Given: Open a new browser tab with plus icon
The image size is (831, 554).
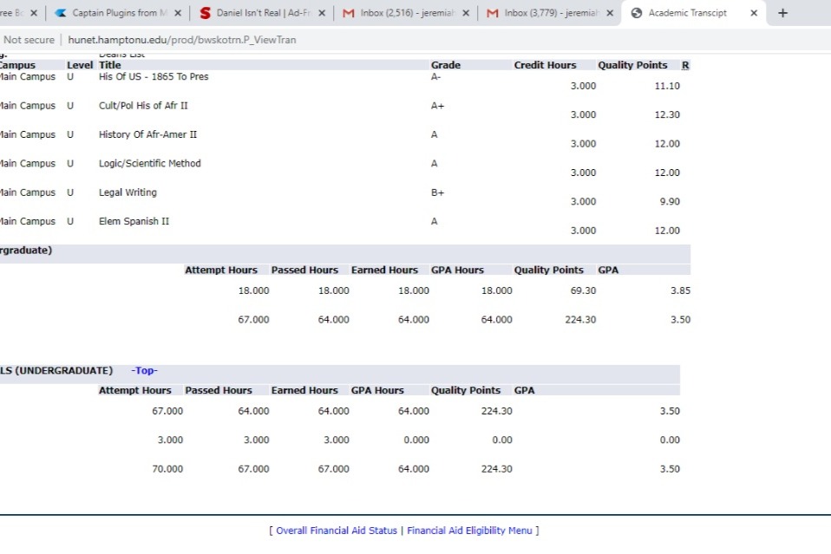Looking at the screenshot, I should [x=782, y=13].
